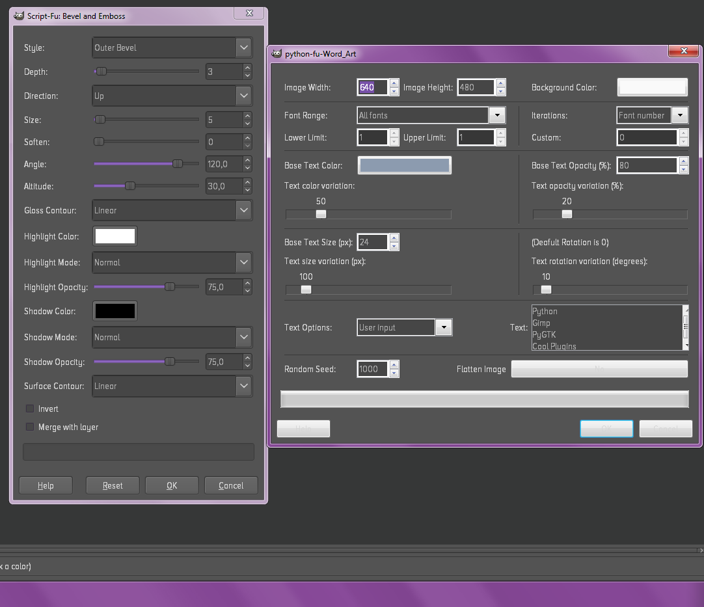
Task: Confirm with OK on the Word_Art dialog
Action: 606,428
